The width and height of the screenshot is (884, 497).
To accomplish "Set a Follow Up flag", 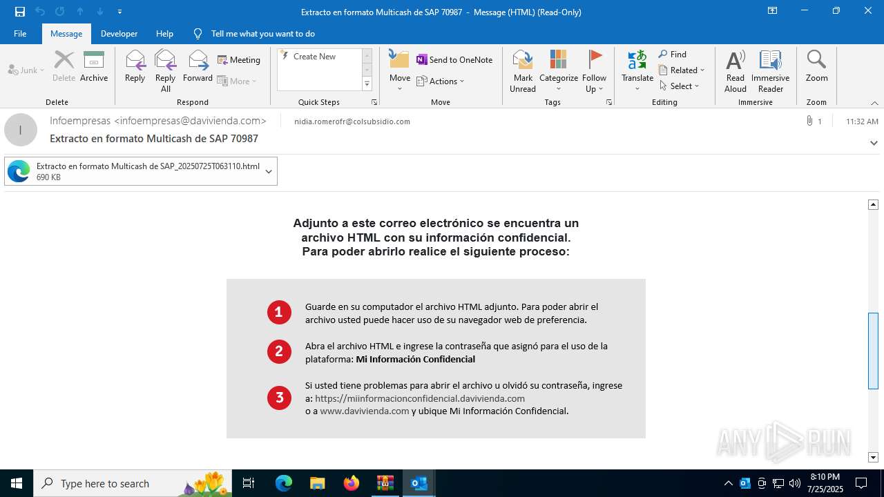I will click(x=594, y=70).
